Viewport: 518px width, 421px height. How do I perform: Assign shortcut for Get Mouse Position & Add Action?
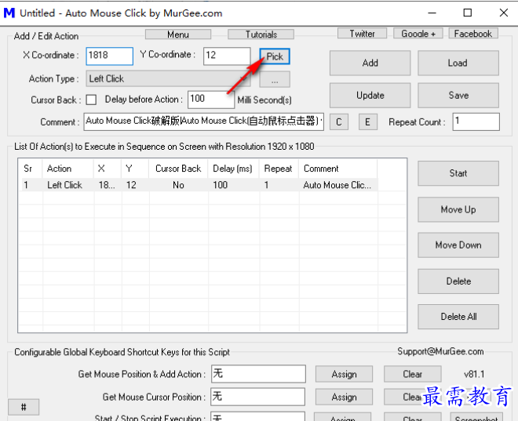click(344, 374)
